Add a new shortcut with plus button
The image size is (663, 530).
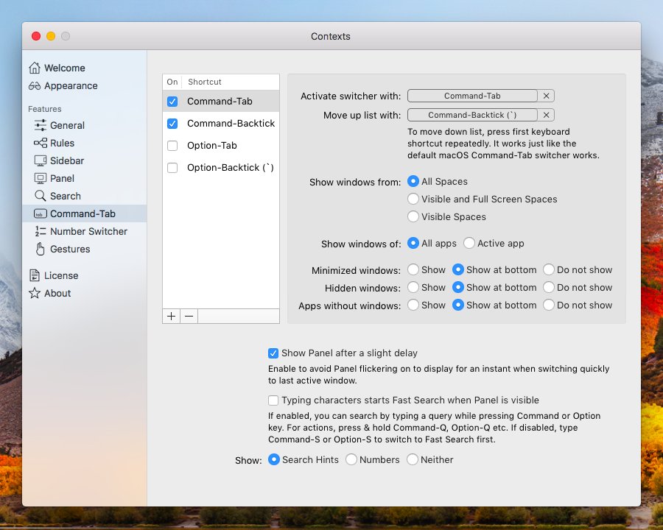(x=171, y=316)
